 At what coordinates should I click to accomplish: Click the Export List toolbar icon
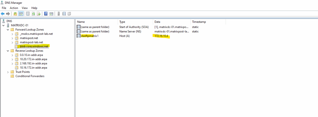tap(39, 14)
